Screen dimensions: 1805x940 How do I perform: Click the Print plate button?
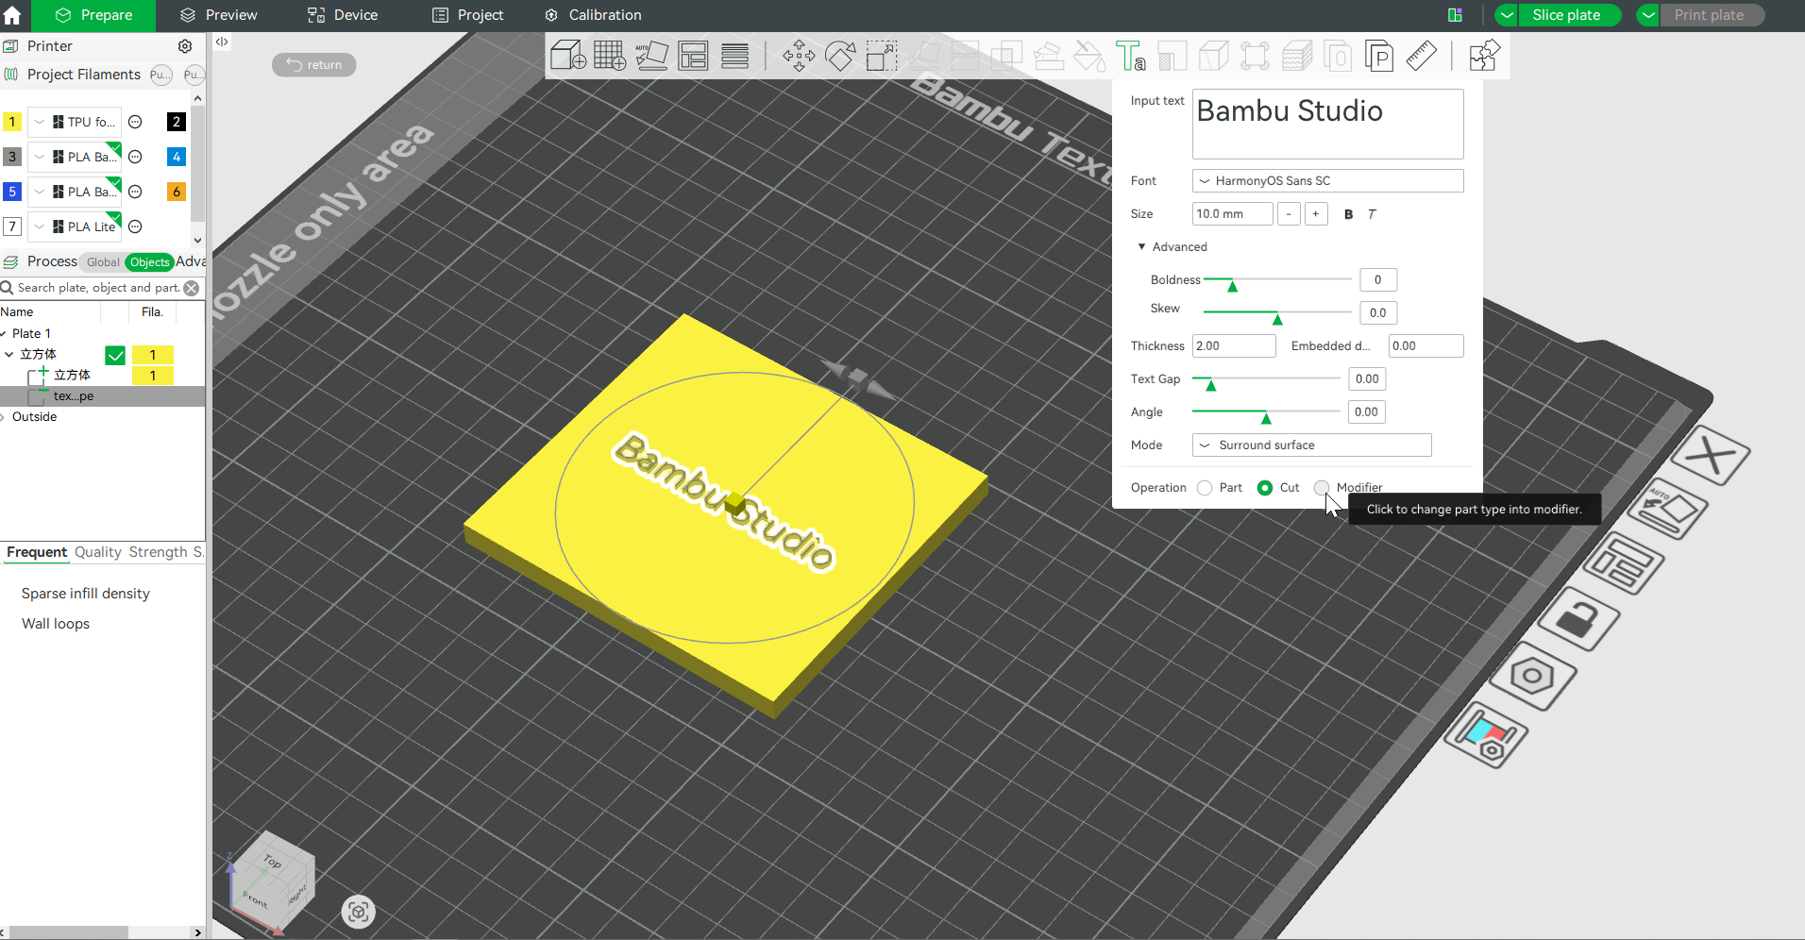pos(1712,15)
